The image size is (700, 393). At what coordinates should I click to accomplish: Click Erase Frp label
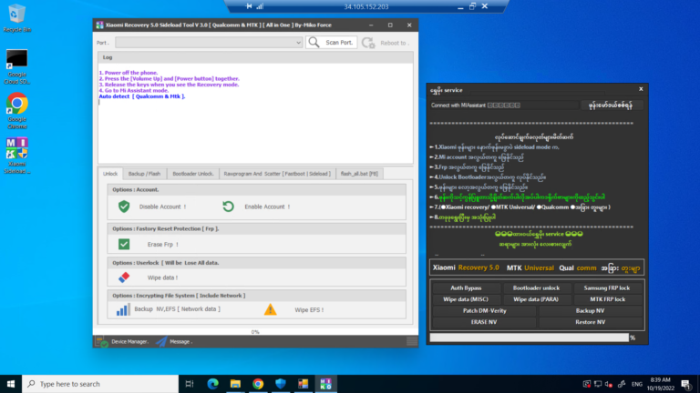coord(162,245)
